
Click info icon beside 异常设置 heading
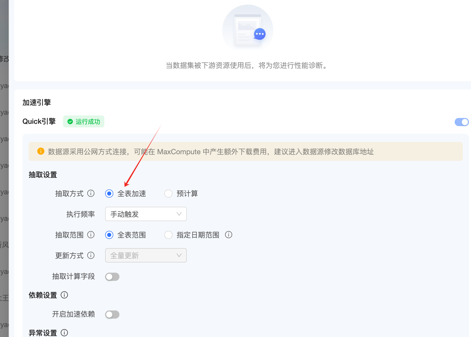[x=64, y=333]
